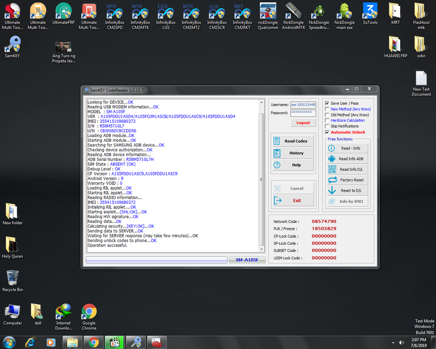Open the dell folder on desktop
This screenshot has height=349, width=436.
click(x=38, y=315)
